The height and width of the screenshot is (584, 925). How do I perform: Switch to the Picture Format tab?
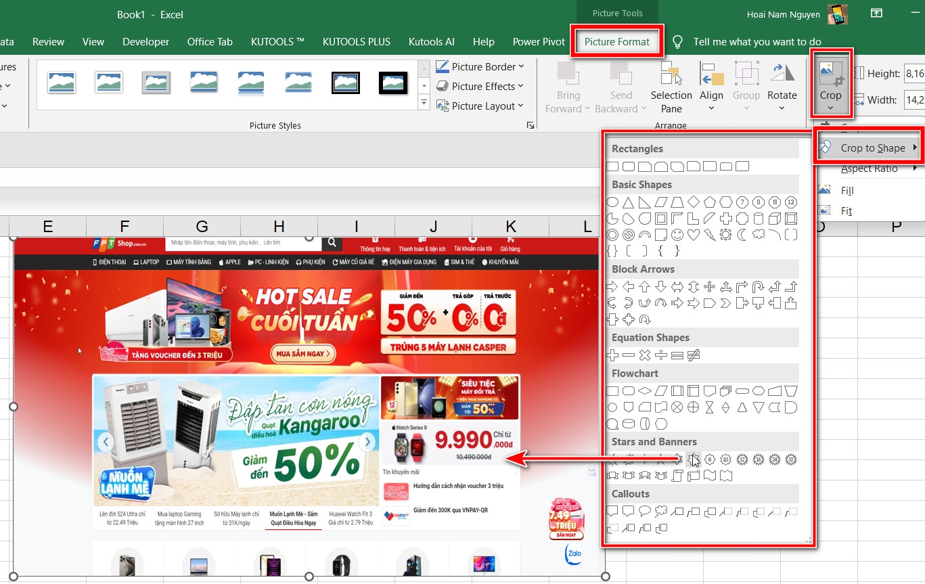tap(617, 41)
